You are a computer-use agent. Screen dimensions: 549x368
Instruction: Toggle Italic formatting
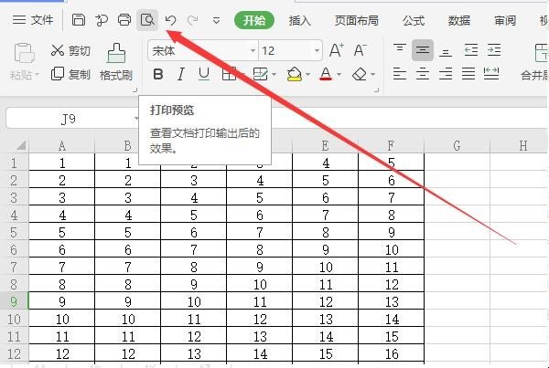click(x=180, y=74)
